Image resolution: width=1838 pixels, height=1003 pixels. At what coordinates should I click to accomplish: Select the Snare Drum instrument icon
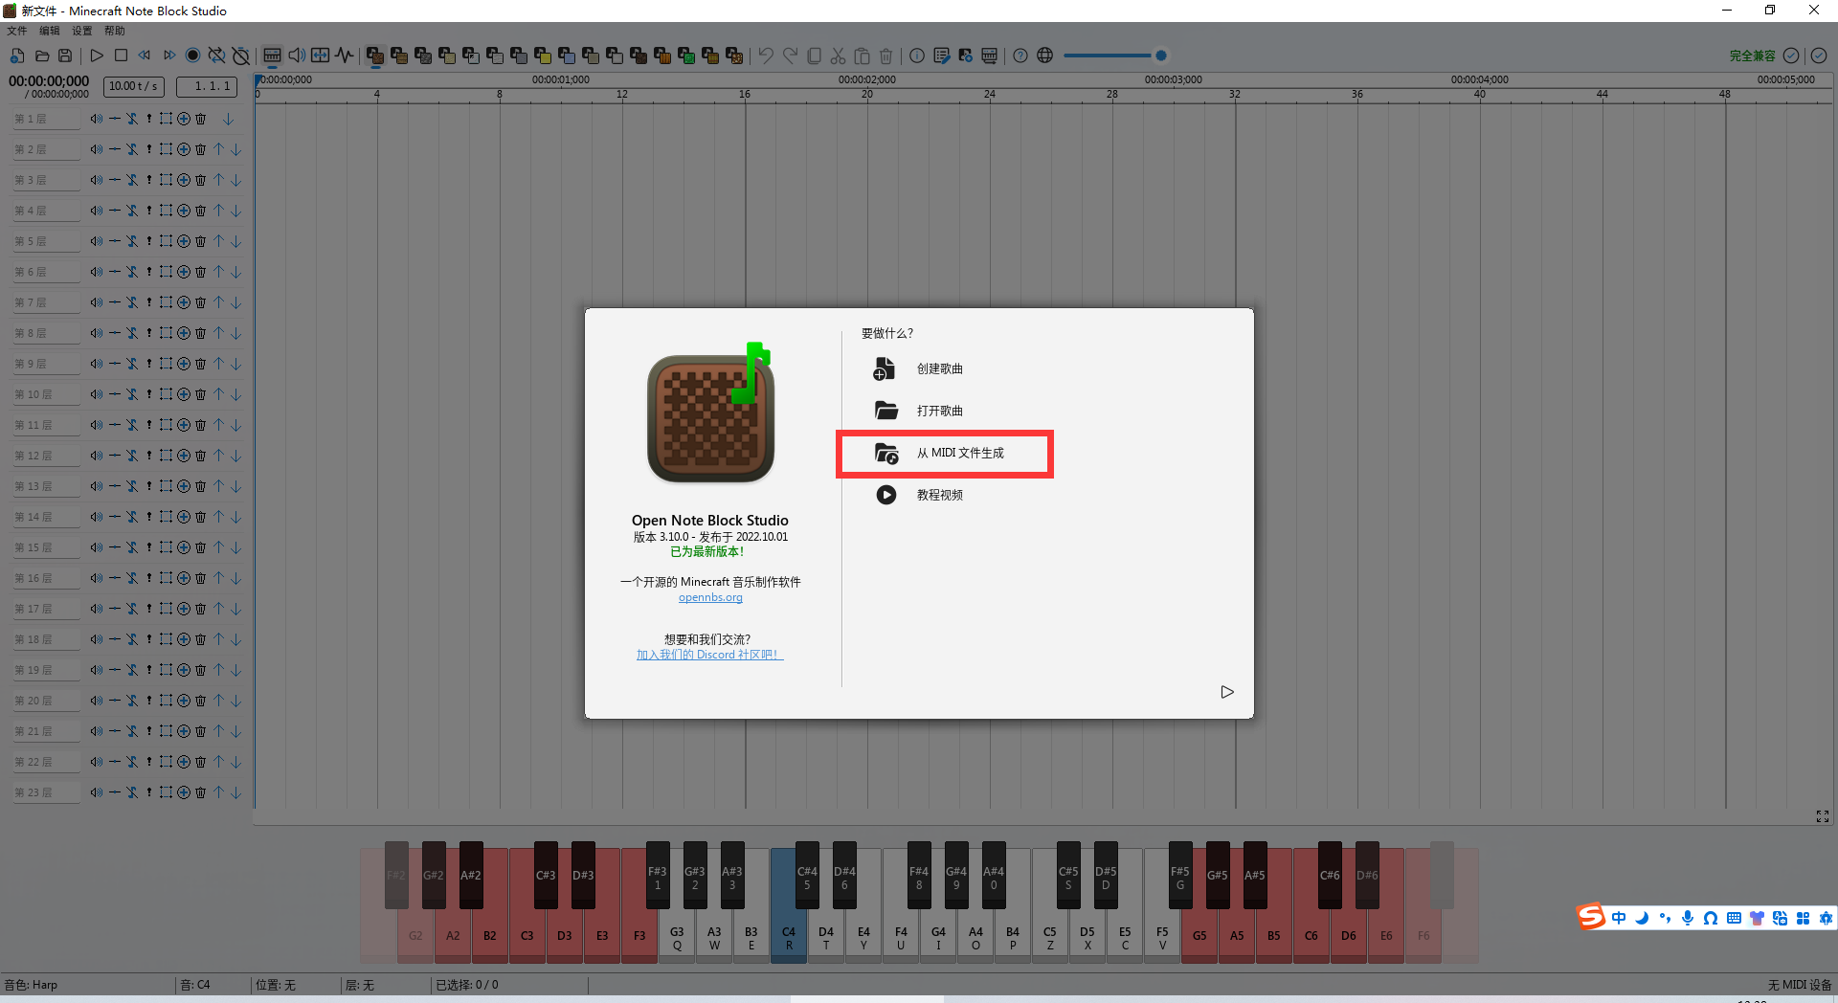tap(447, 56)
